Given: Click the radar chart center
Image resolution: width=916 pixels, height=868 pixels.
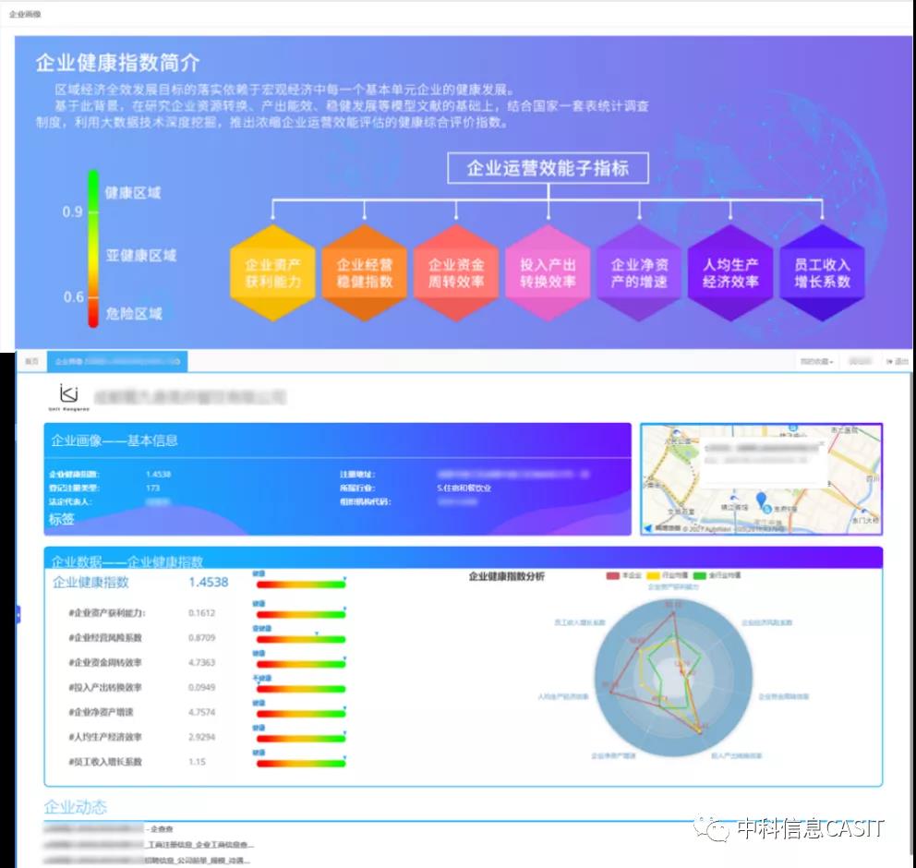Looking at the screenshot, I should pyautogui.click(x=673, y=679).
